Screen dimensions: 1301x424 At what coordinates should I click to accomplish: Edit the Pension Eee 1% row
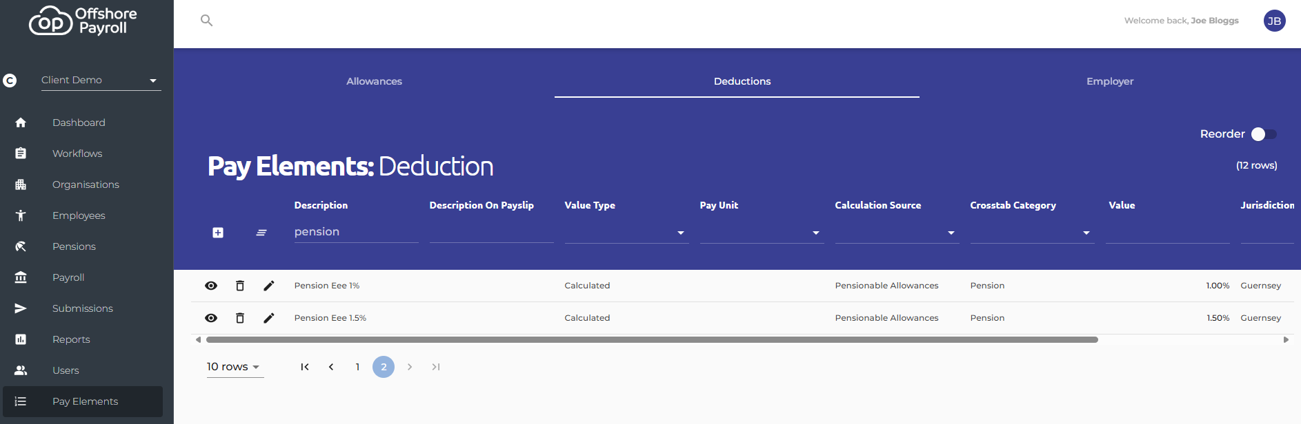269,286
